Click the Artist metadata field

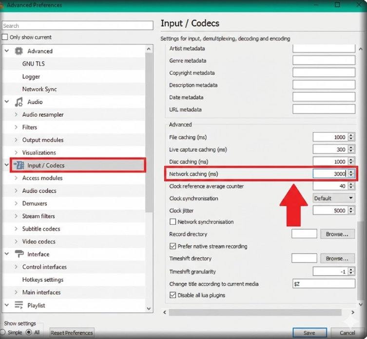tap(324, 48)
